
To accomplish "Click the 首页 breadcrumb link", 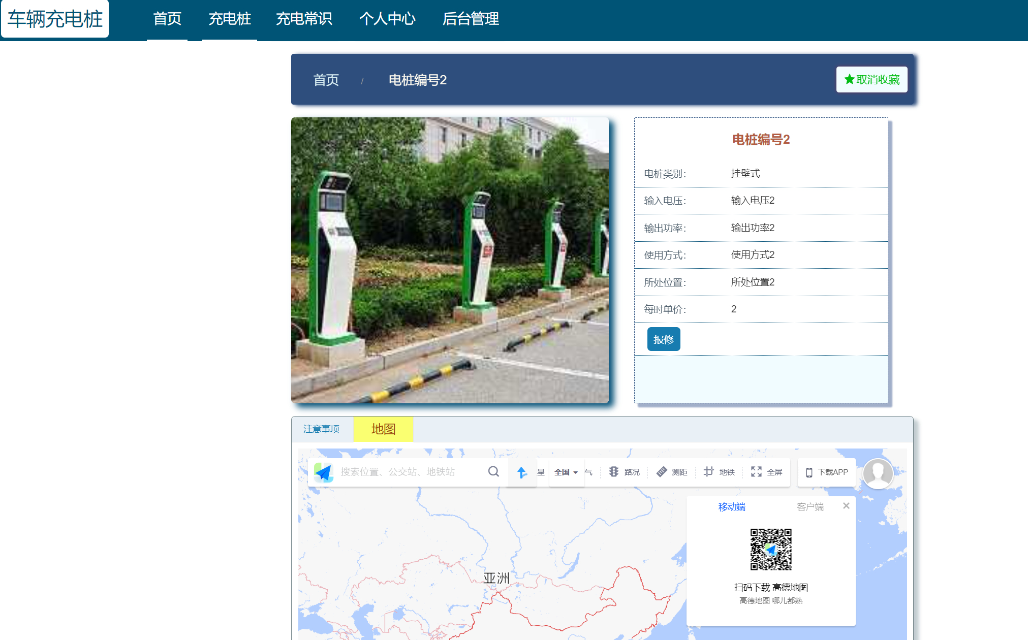I will click(326, 80).
